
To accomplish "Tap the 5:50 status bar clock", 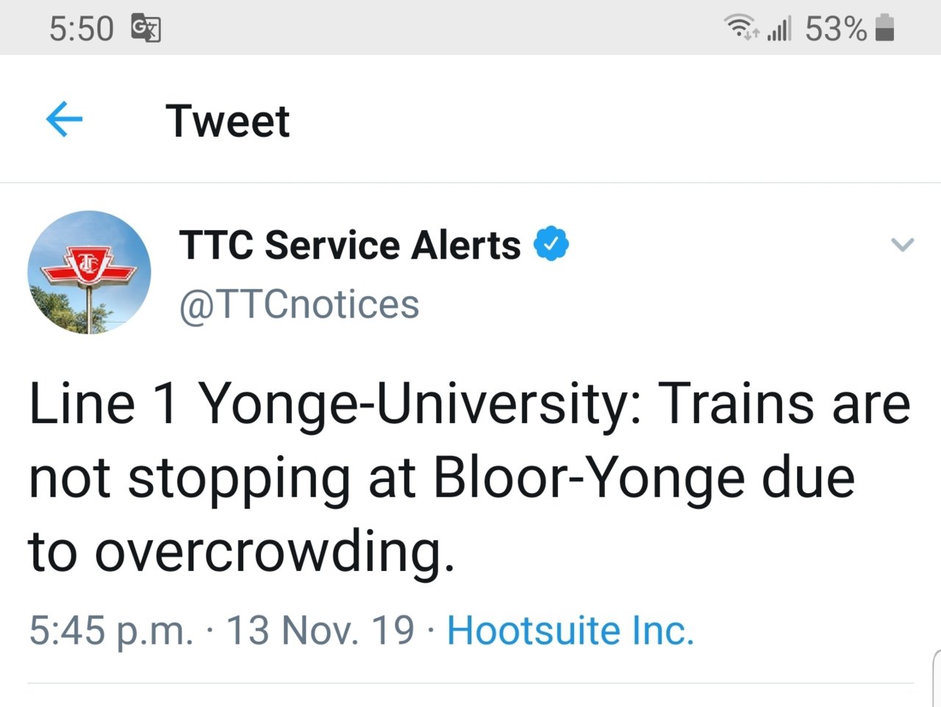I will [82, 29].
